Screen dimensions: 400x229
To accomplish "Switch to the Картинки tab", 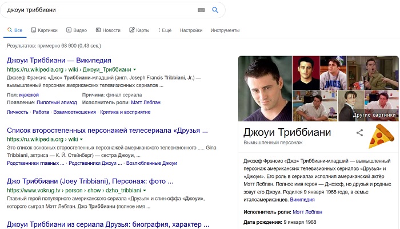I will (x=45, y=30).
